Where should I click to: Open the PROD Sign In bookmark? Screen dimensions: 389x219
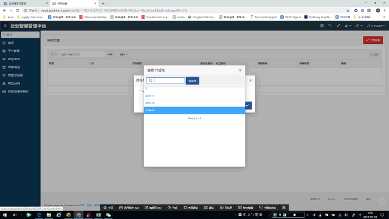(291, 17)
